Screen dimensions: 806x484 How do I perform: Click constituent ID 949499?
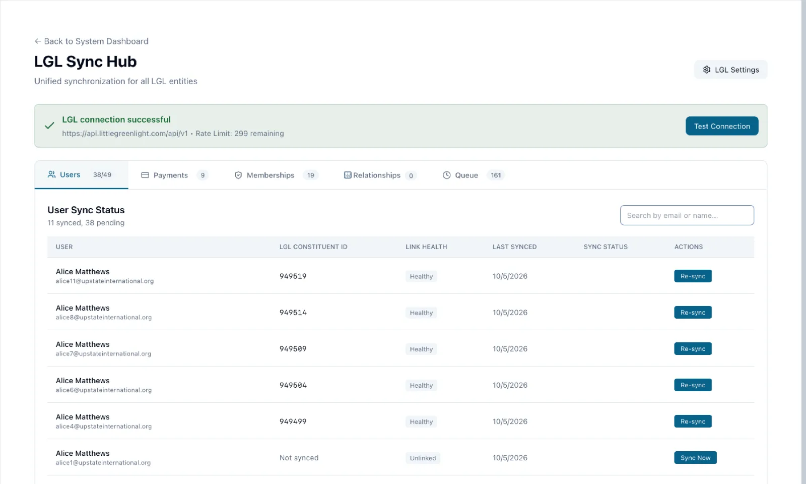pos(293,421)
